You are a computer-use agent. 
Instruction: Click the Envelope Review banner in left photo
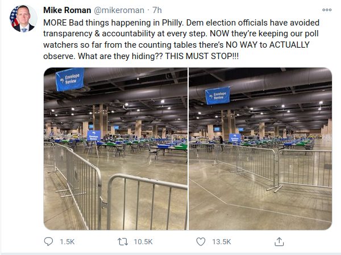[x=70, y=79]
